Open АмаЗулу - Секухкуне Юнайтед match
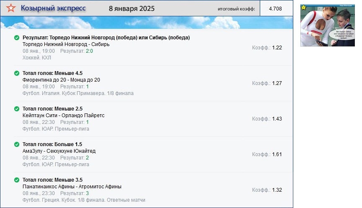 point(59,151)
